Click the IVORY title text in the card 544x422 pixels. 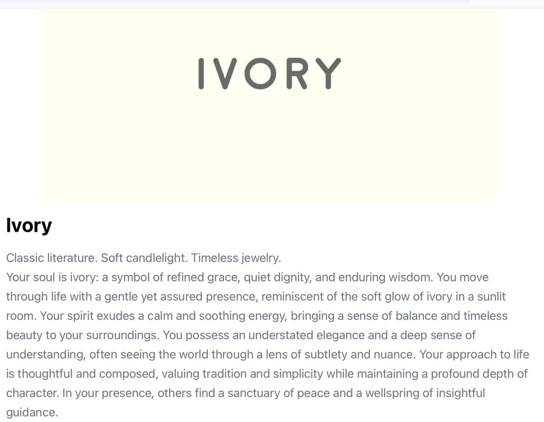click(x=270, y=73)
